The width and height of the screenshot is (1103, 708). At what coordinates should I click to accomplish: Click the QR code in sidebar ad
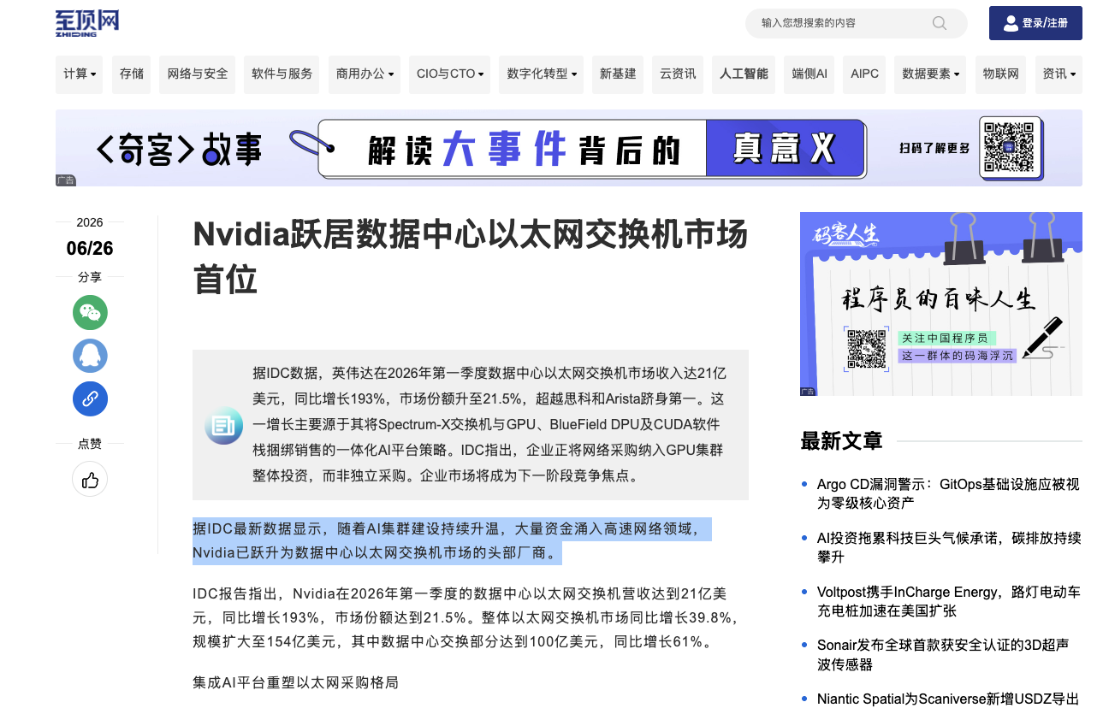click(867, 348)
